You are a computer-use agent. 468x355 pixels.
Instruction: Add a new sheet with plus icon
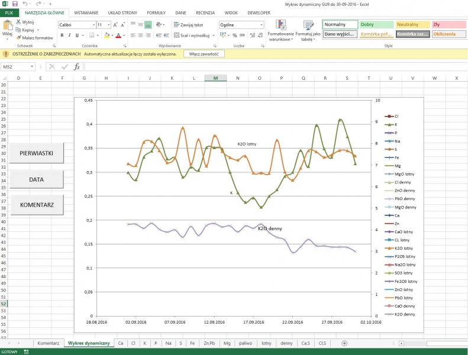tap(344, 343)
